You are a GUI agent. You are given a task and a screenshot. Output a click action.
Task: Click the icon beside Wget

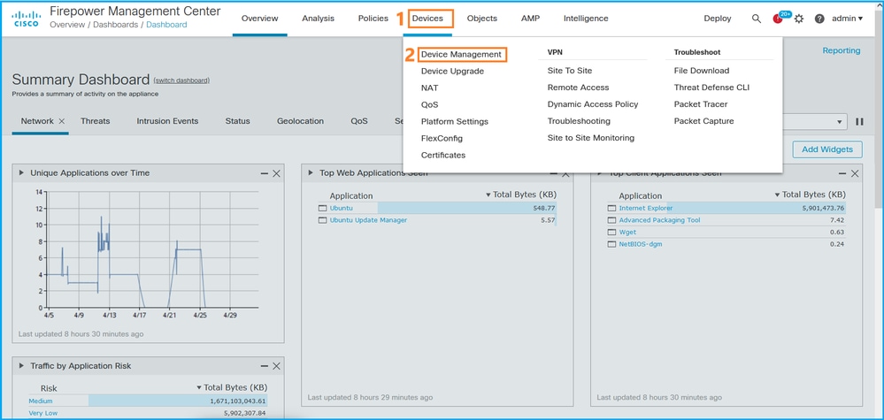(611, 232)
